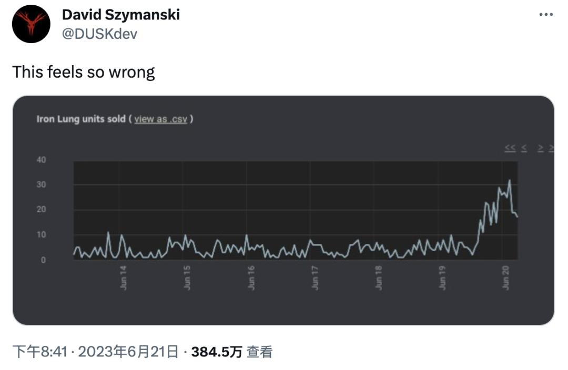The image size is (568, 370).
Task: Select the Jun 14 date label on chart axis
Action: (123, 277)
